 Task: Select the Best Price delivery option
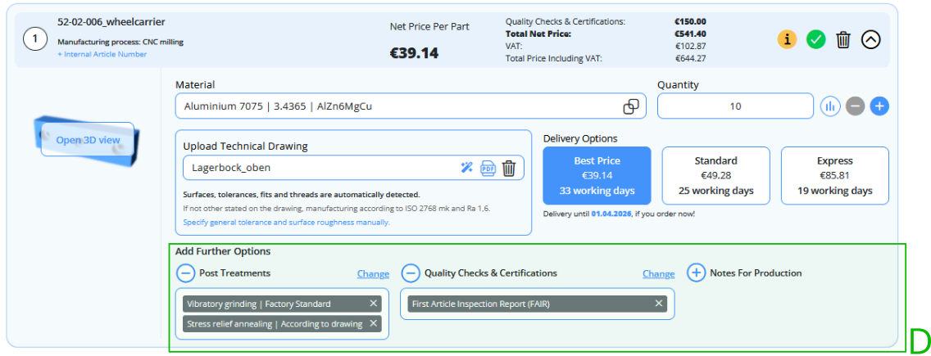(x=597, y=176)
